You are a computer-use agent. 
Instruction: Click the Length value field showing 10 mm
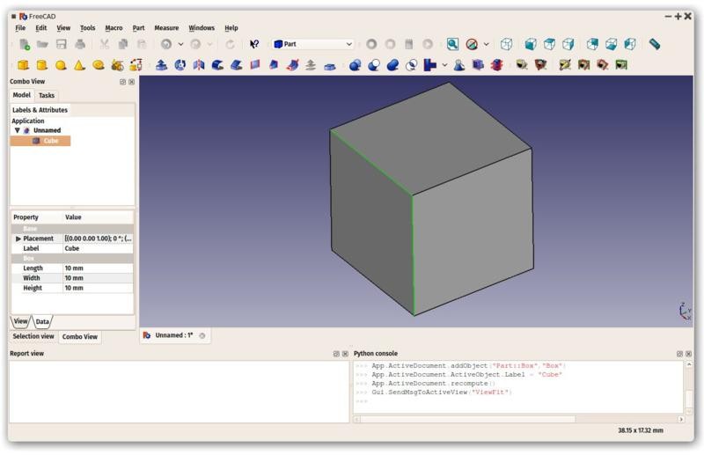[97, 268]
